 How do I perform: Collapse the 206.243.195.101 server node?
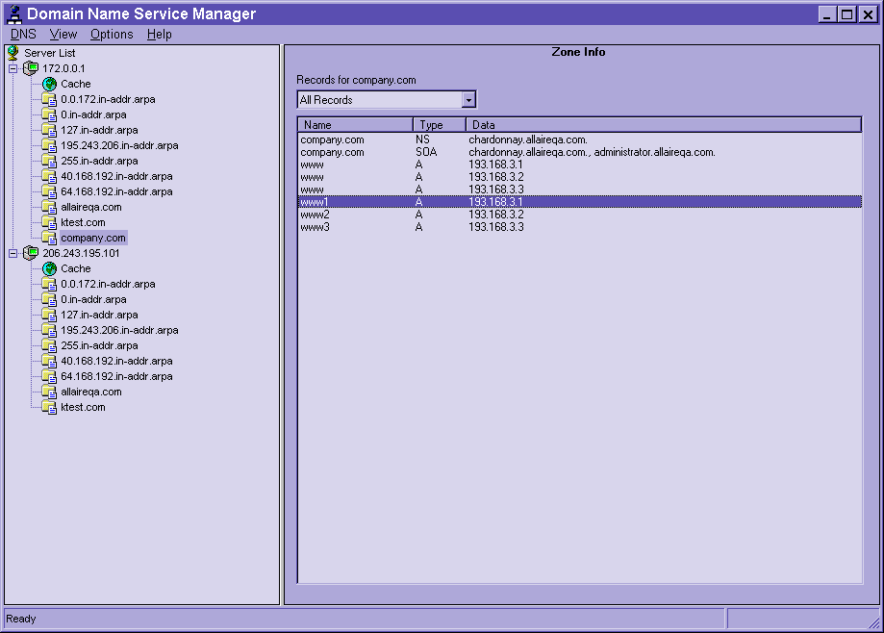pyautogui.click(x=13, y=253)
